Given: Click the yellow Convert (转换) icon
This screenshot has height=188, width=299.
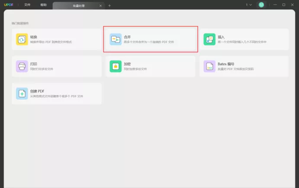Looking at the screenshot, I should click(x=22, y=39).
